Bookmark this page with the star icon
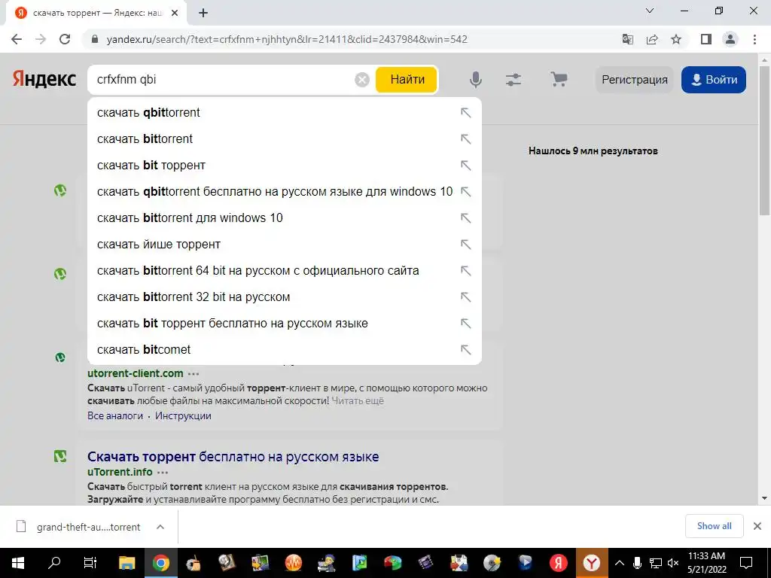The image size is (771, 578). pos(676,39)
